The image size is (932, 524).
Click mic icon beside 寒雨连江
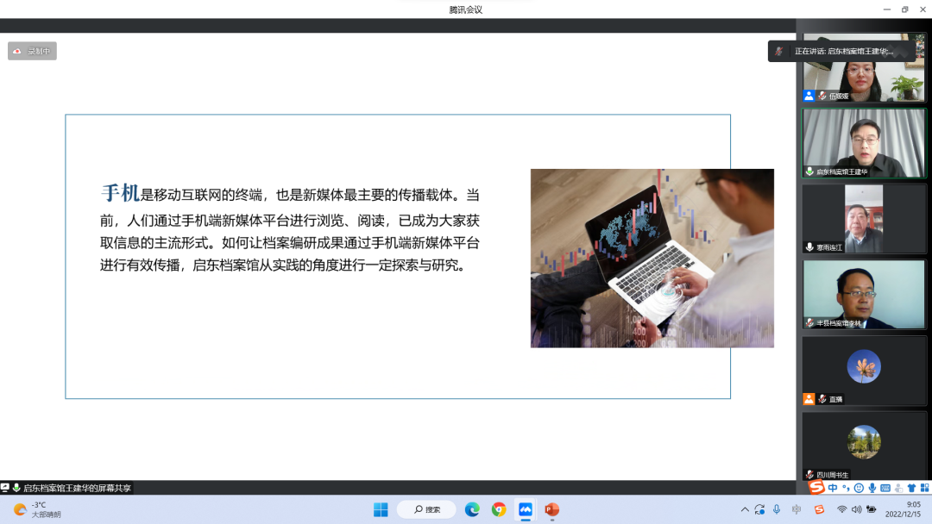(809, 246)
